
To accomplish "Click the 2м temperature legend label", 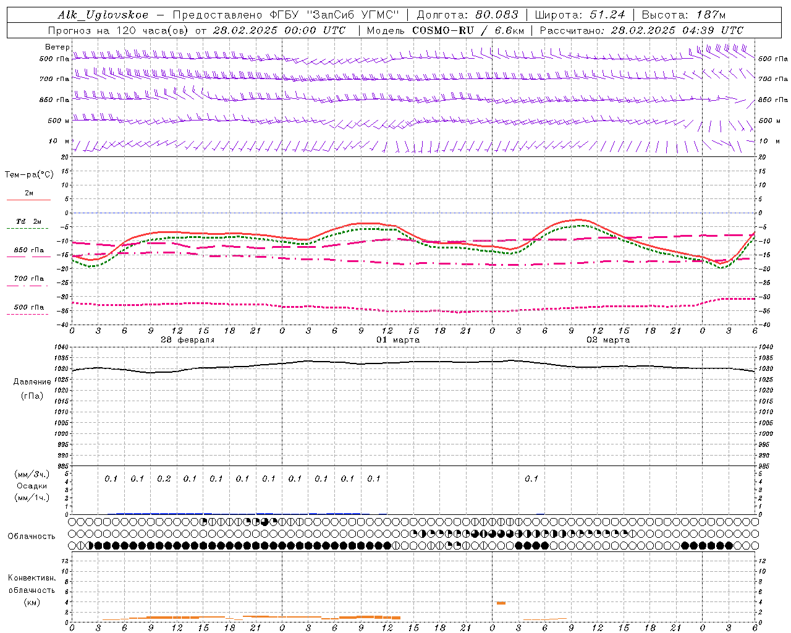I will (x=29, y=193).
